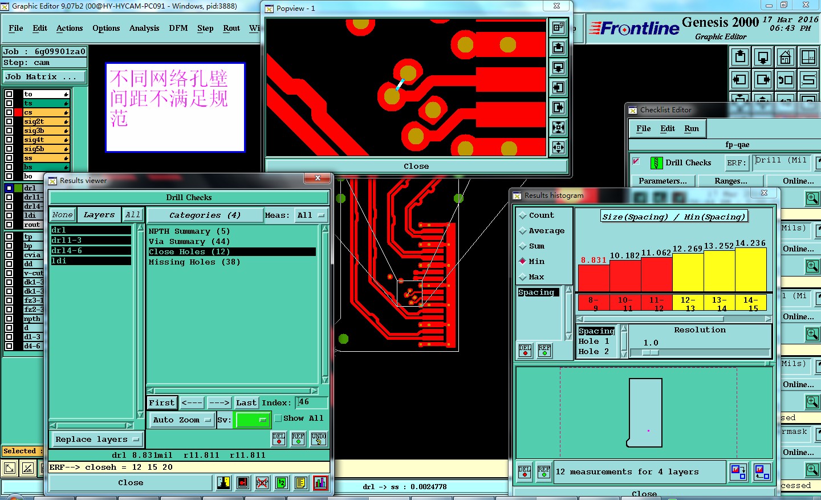Click the Last button in Results viewer
821x500 pixels.
point(246,403)
